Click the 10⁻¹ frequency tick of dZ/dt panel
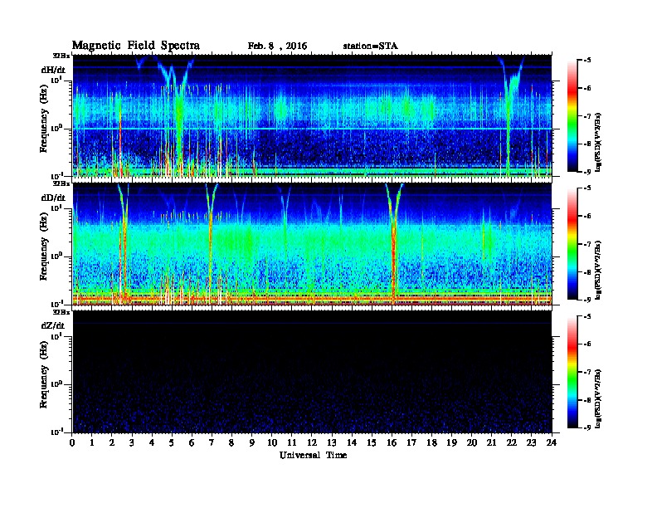This screenshot has width=657, height=508. click(x=57, y=432)
